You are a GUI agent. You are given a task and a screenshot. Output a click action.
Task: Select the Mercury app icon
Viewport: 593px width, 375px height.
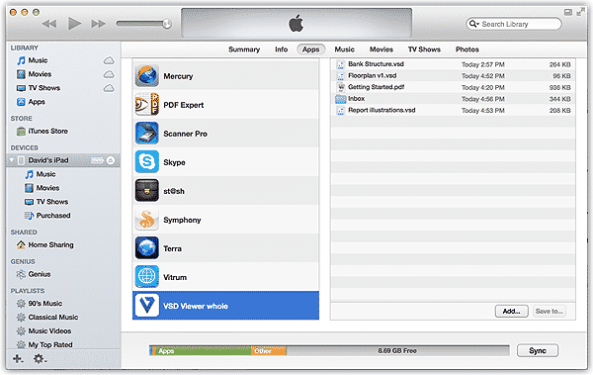click(146, 76)
